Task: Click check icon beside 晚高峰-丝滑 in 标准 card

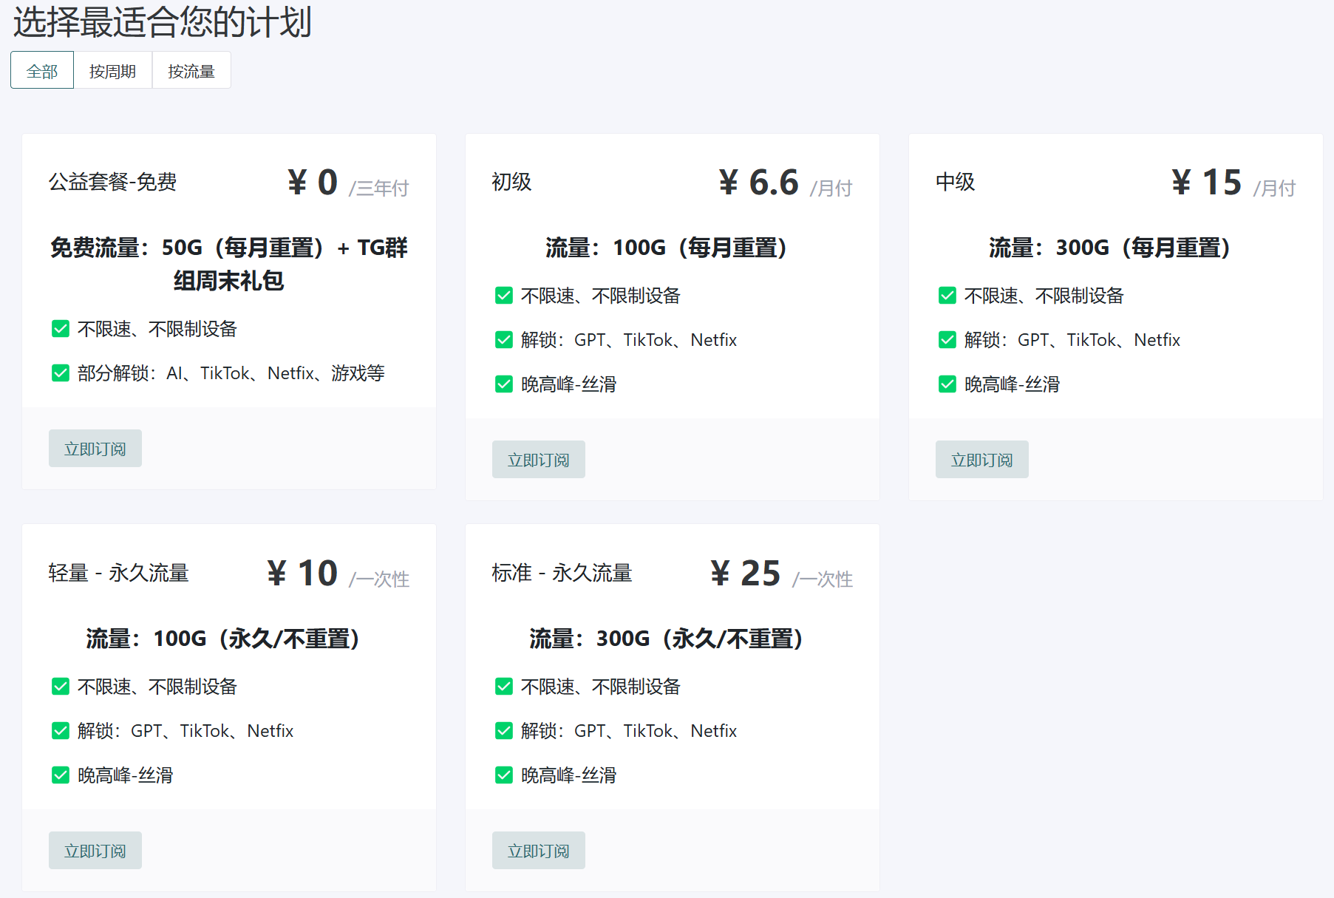Action: 504,775
